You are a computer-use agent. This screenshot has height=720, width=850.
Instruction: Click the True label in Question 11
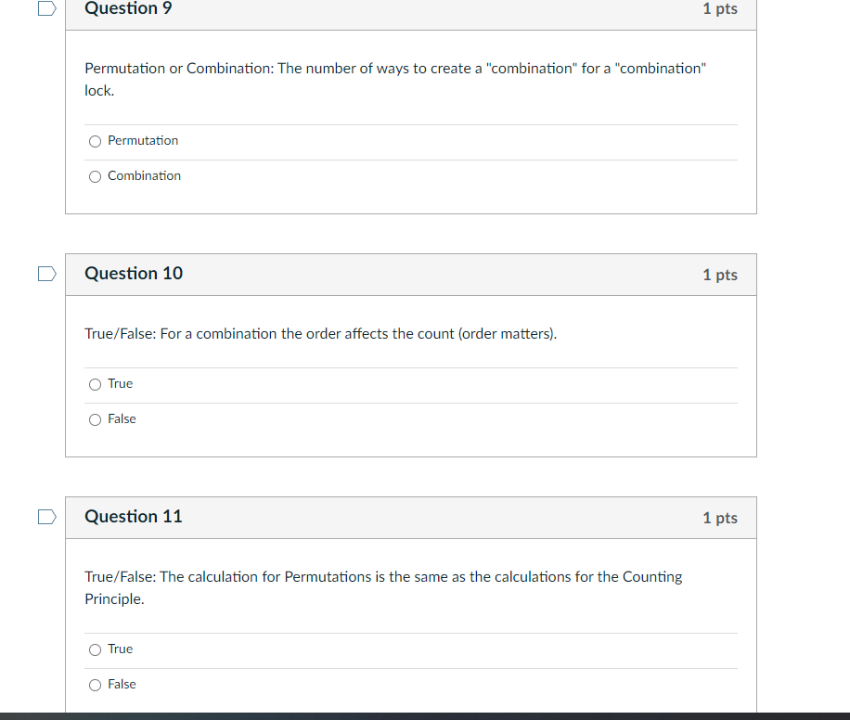pyautogui.click(x=120, y=649)
